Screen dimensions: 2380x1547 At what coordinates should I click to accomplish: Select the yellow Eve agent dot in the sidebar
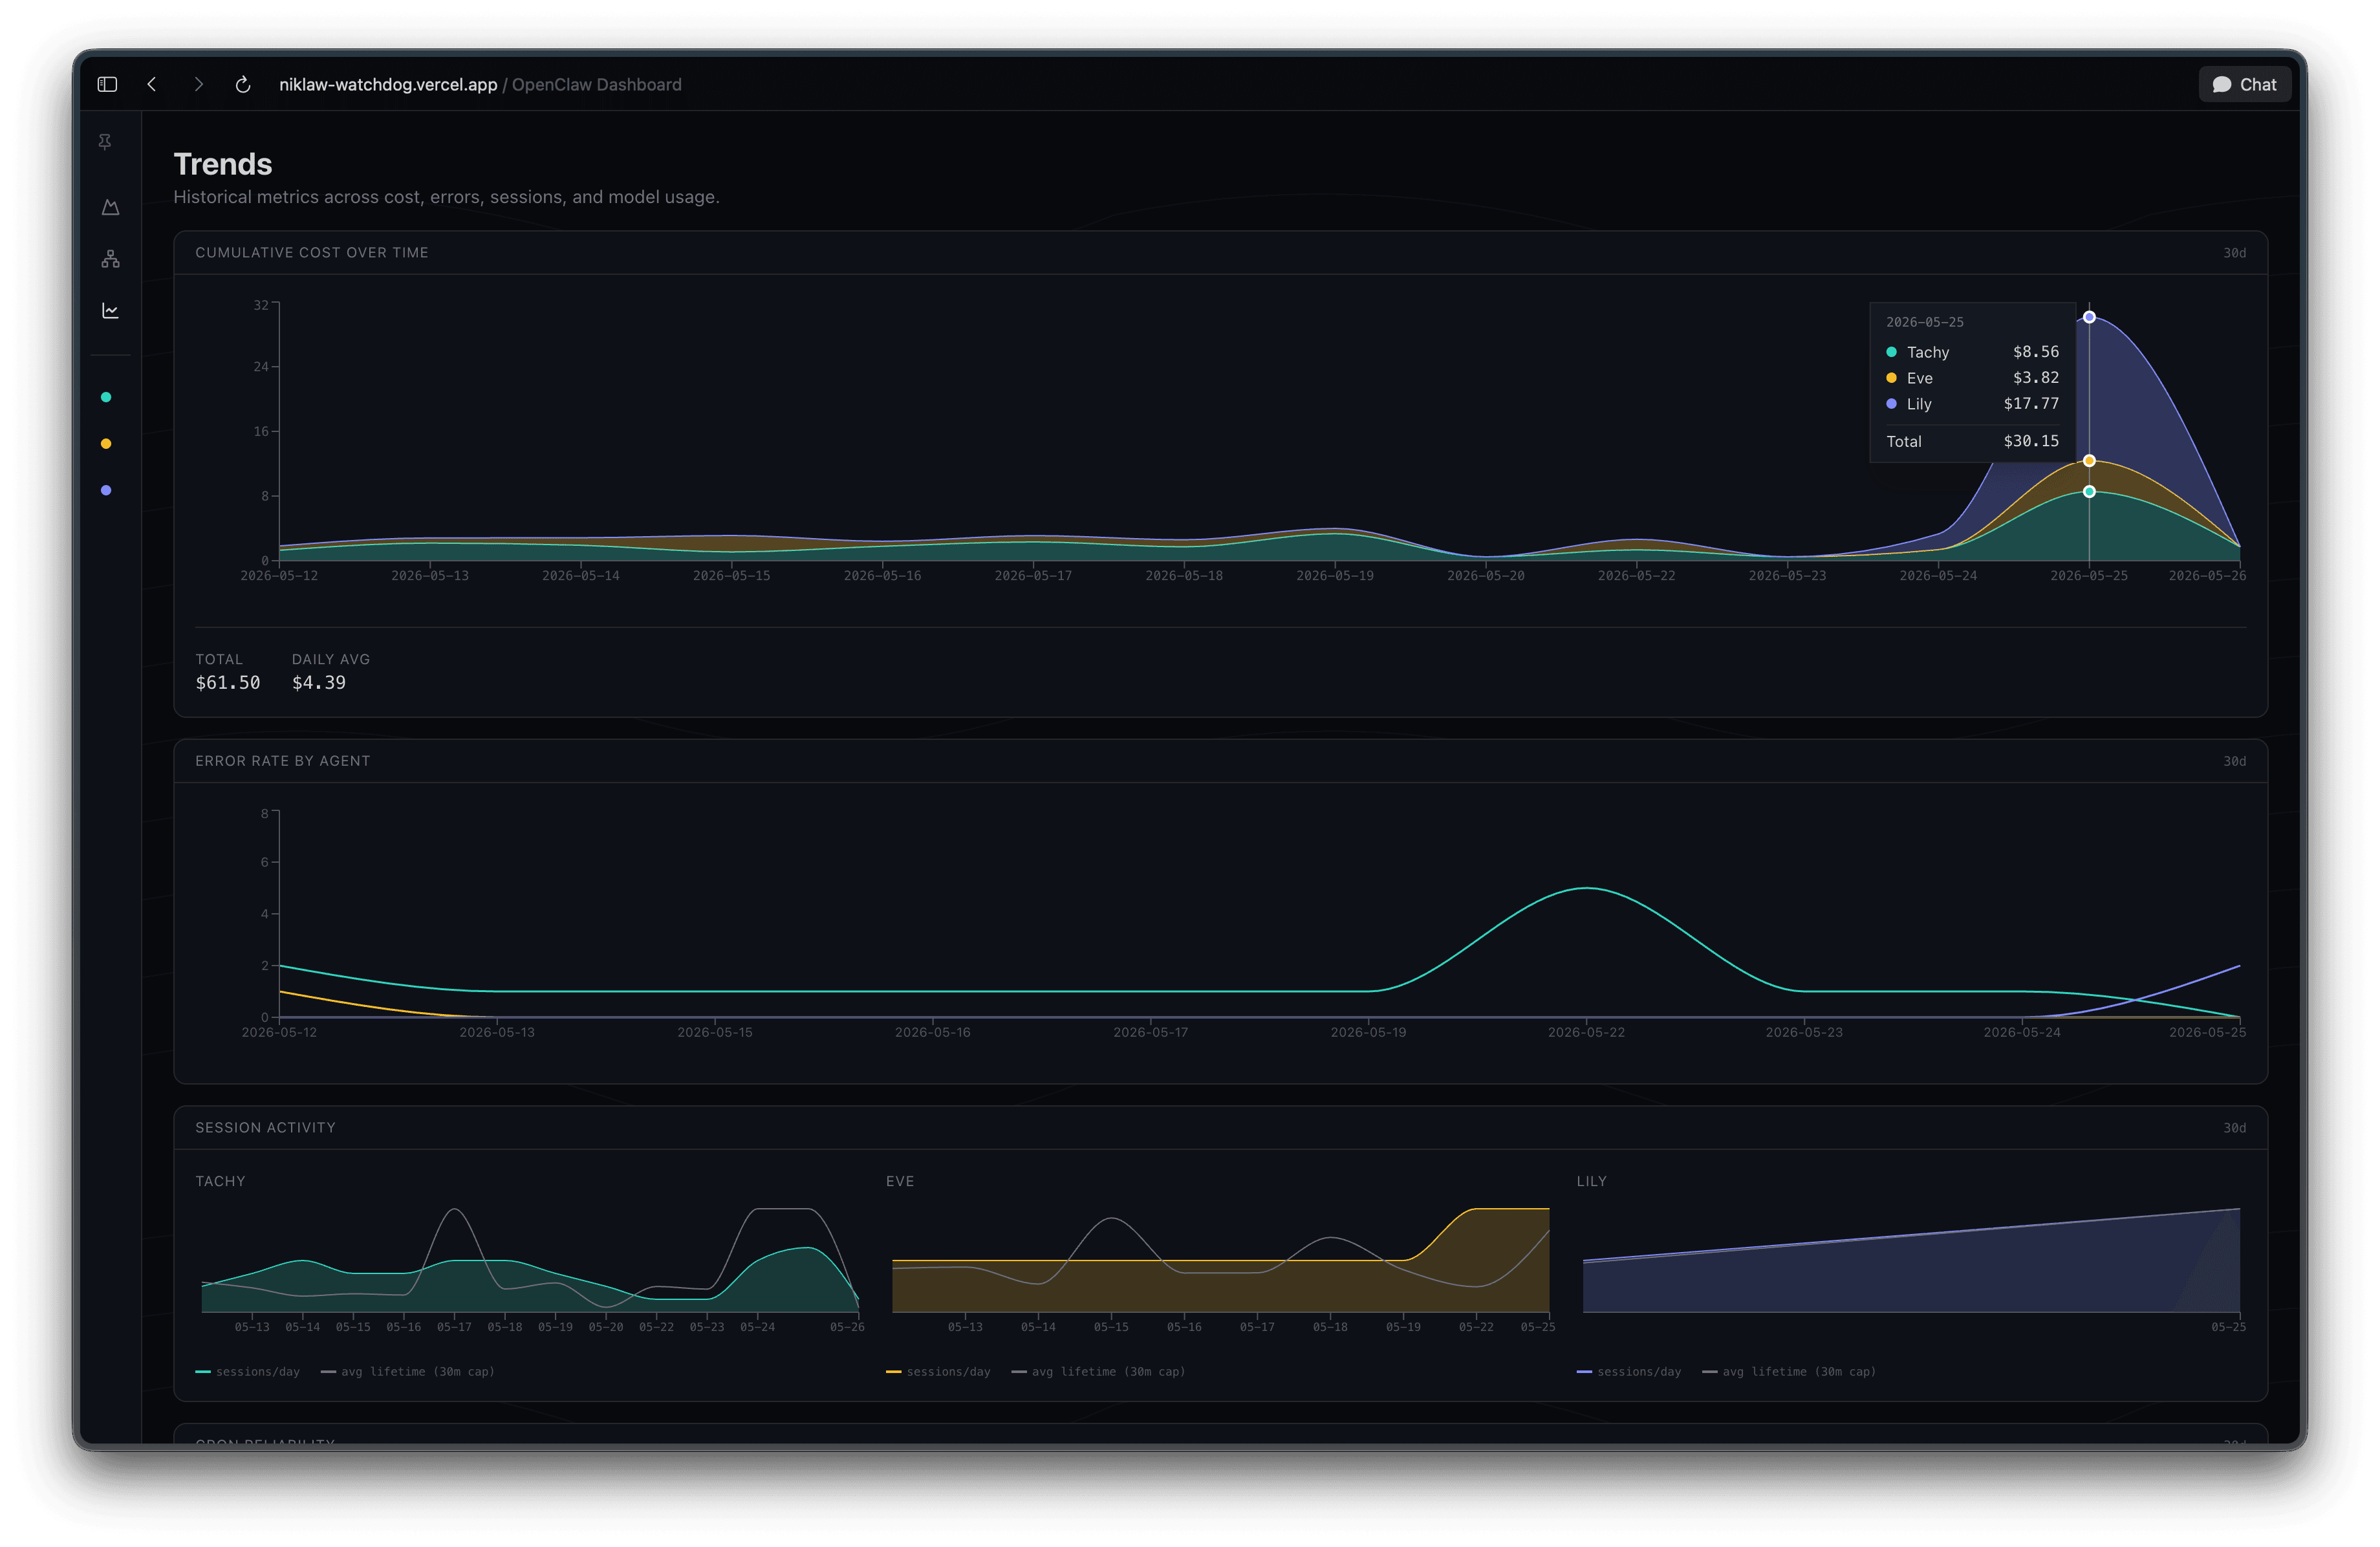point(106,444)
